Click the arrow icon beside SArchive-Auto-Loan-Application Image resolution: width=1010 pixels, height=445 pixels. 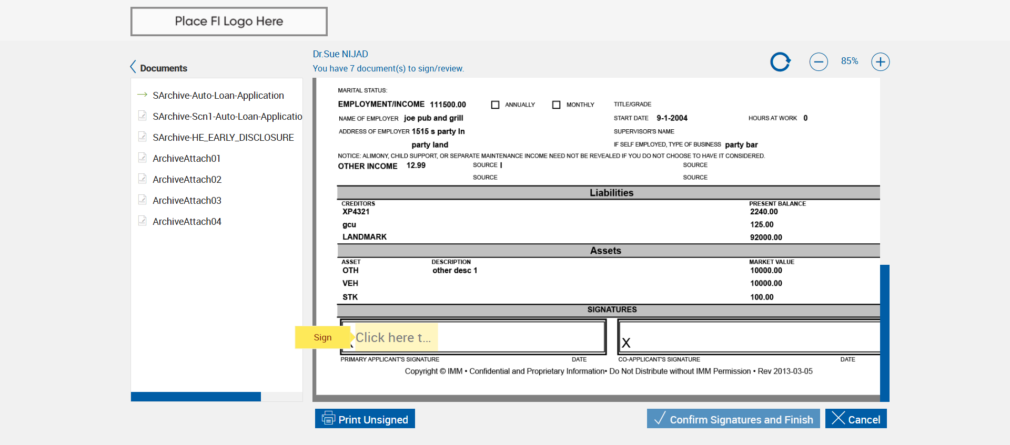tap(142, 95)
